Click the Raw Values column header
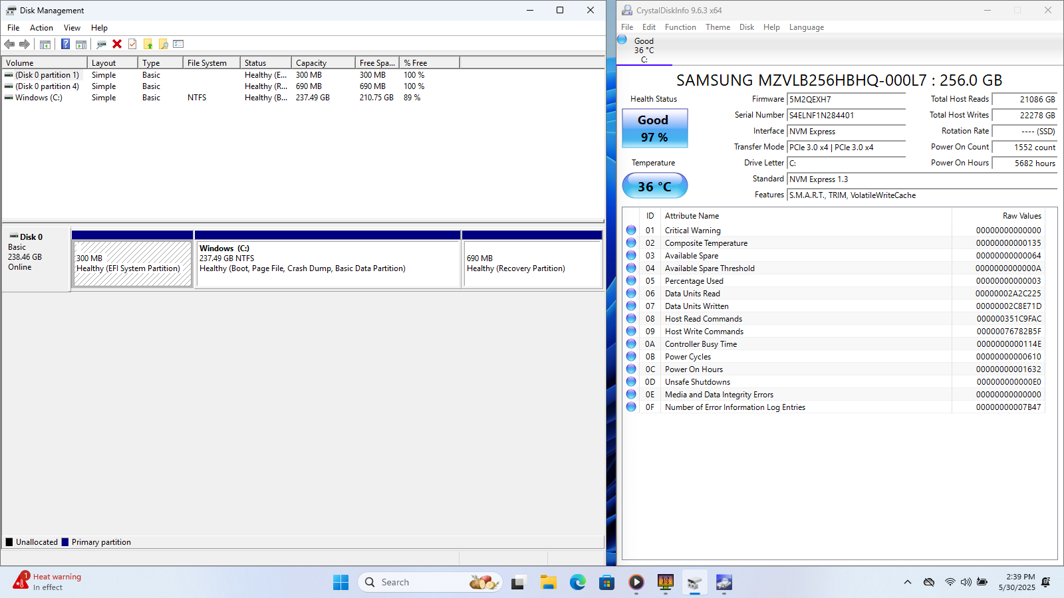1064x598 pixels. click(x=997, y=216)
